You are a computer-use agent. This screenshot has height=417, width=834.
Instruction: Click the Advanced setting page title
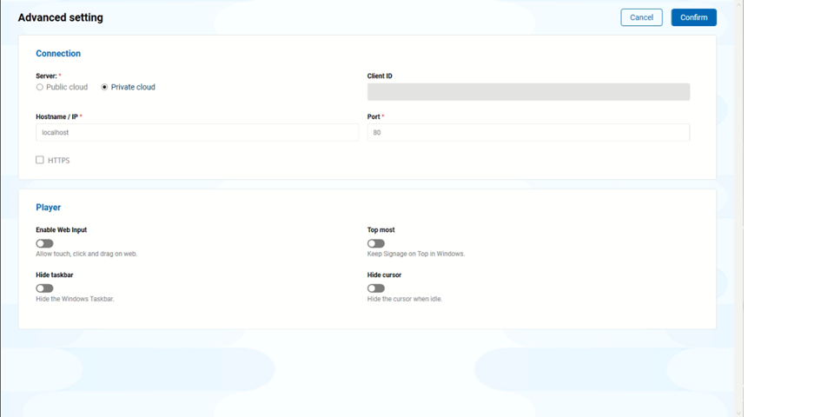click(59, 17)
